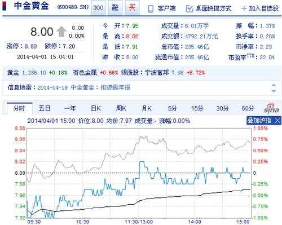Open the 15分 chart tab

[197, 108]
